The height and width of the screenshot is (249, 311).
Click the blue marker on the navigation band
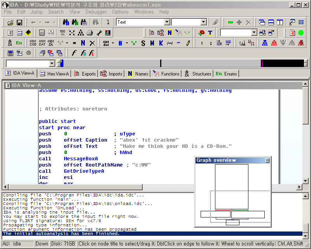[62, 63]
